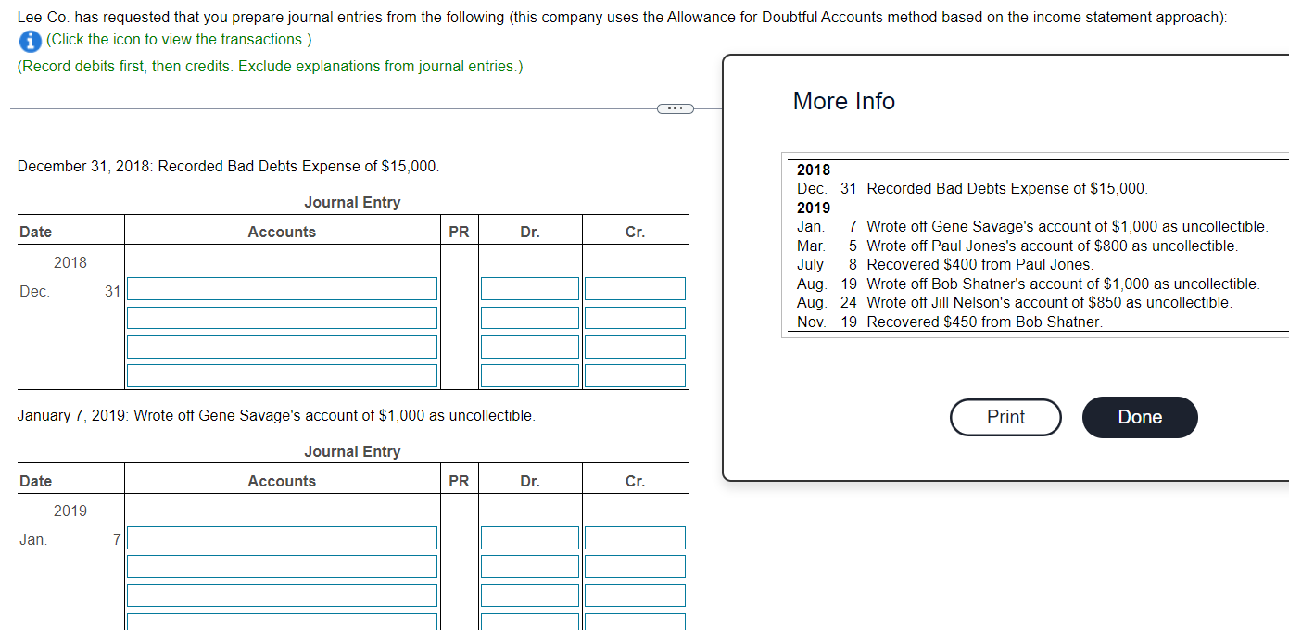Select third Accounts field in Dec. 31 entry
This screenshot has height=631, width=1289.
[282, 347]
